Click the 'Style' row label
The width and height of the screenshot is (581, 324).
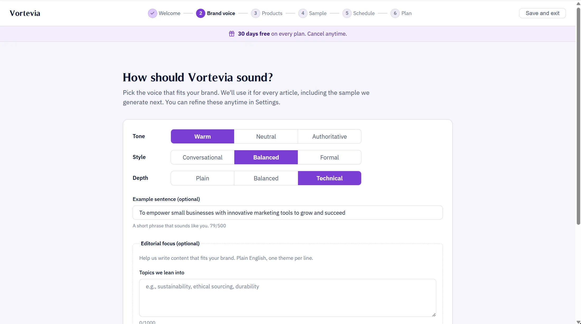[x=139, y=157]
